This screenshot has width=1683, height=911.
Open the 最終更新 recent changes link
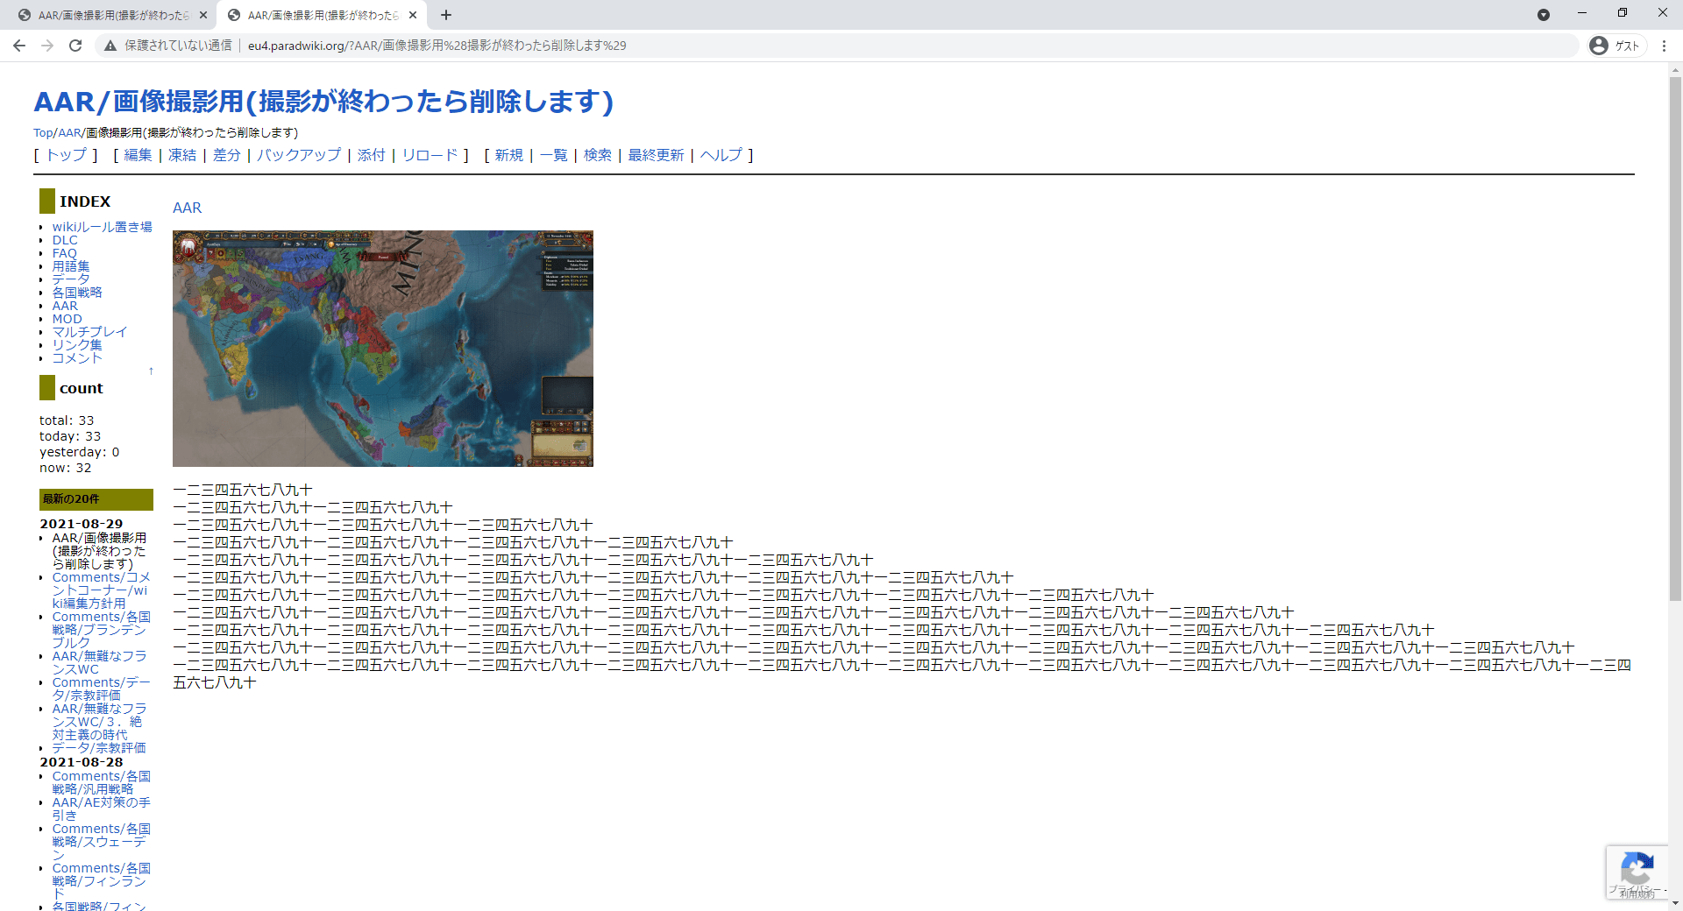[656, 155]
